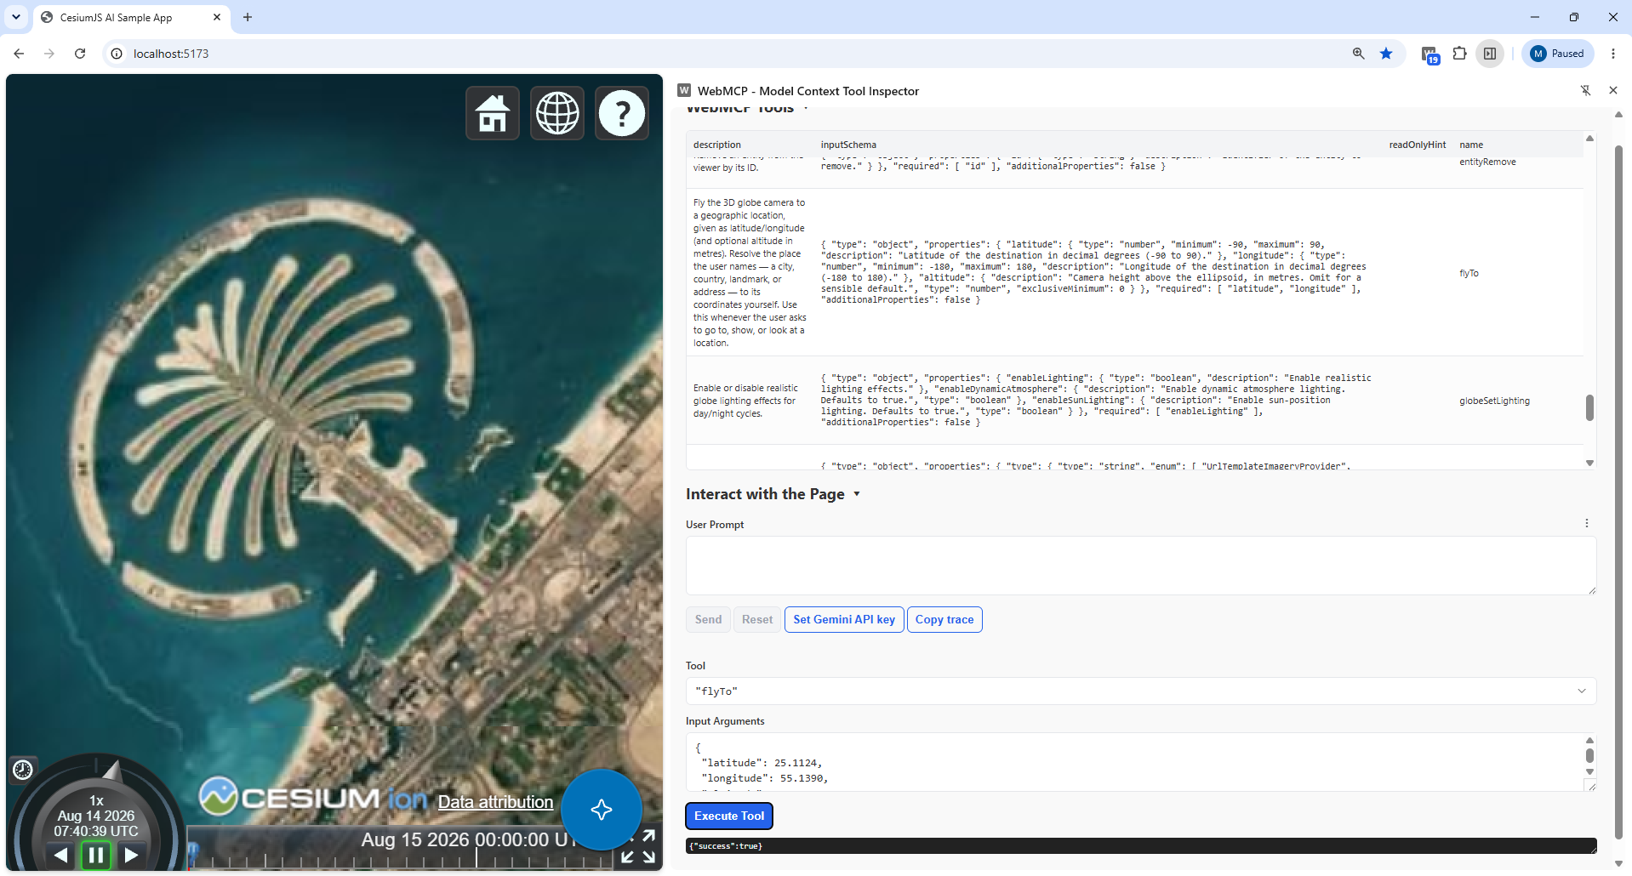Pause the Cesium animation
The height and width of the screenshot is (876, 1632).
(96, 855)
